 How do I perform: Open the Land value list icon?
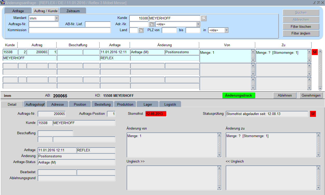(x=141, y=30)
